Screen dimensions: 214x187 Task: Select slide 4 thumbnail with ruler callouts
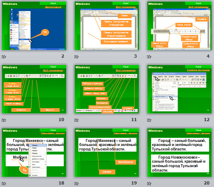pos(179,26)
